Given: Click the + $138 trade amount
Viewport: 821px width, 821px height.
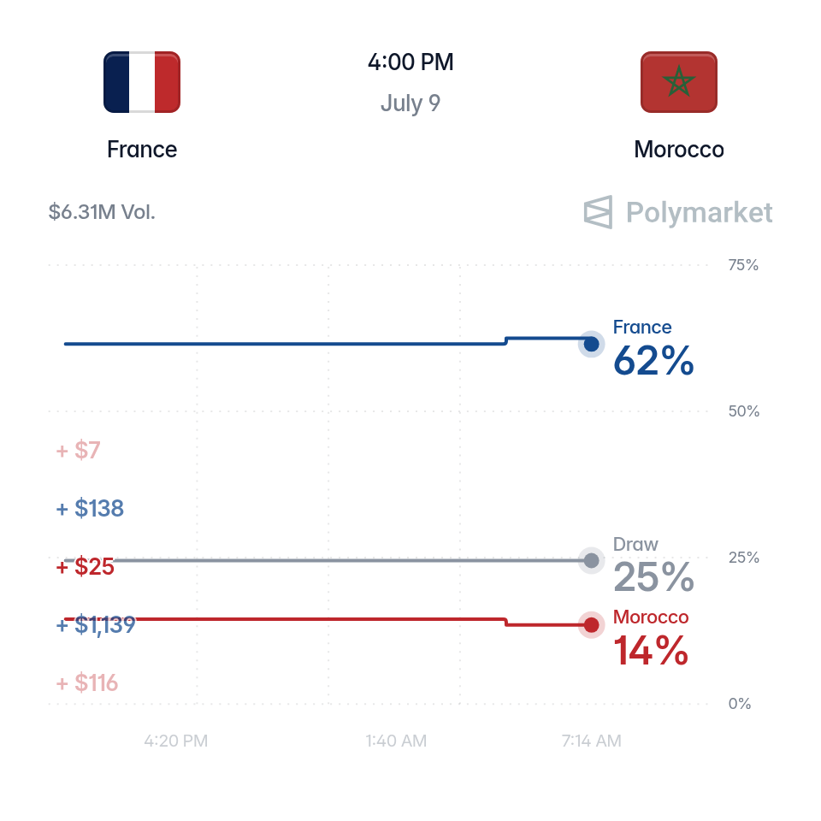Looking at the screenshot, I should (x=90, y=508).
